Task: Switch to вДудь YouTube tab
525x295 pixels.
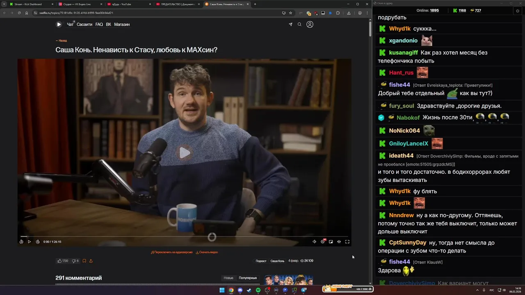Action: coord(129,4)
